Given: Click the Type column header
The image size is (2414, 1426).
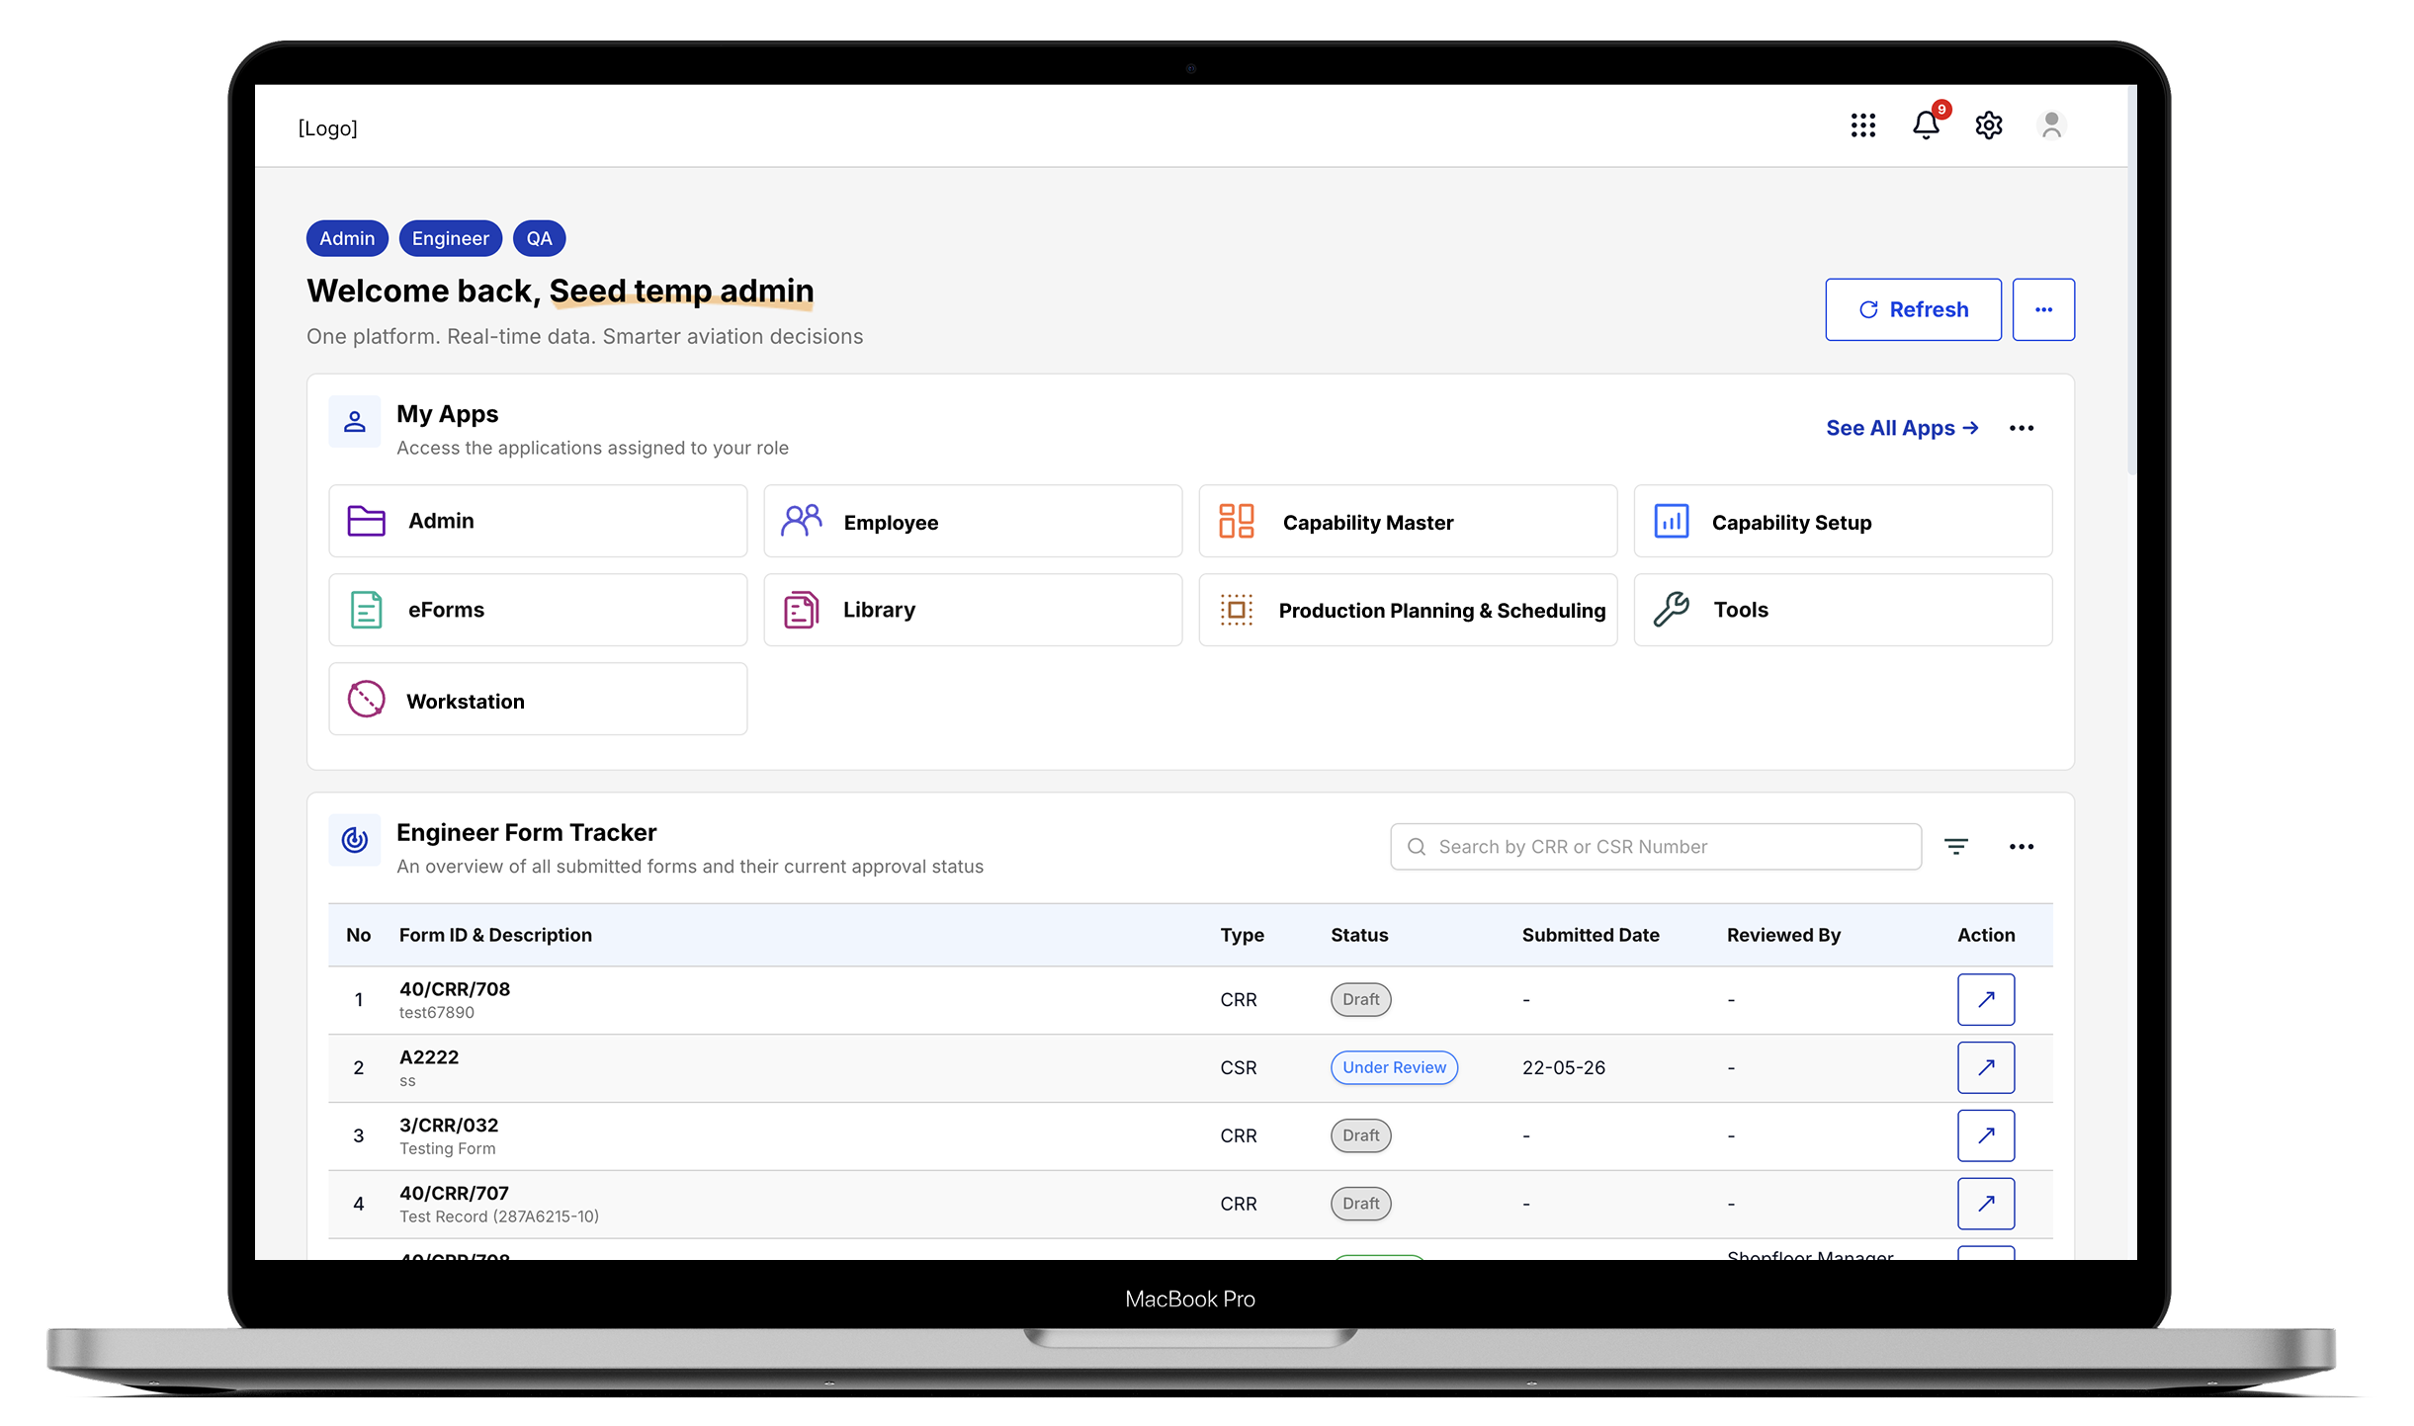Looking at the screenshot, I should [1242, 935].
